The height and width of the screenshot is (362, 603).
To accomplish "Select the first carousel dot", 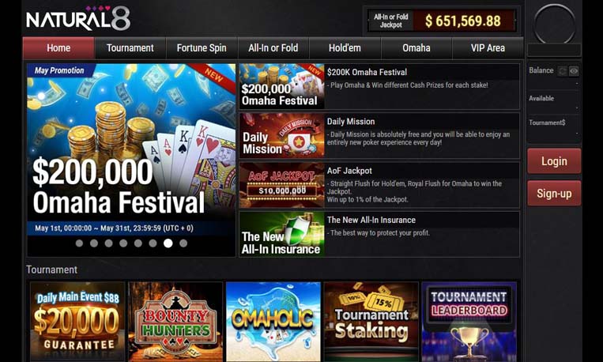I will [x=79, y=243].
